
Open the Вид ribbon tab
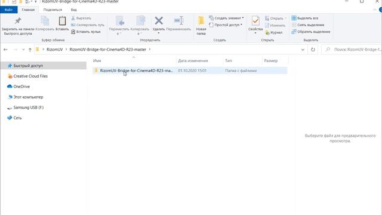pos(73,10)
